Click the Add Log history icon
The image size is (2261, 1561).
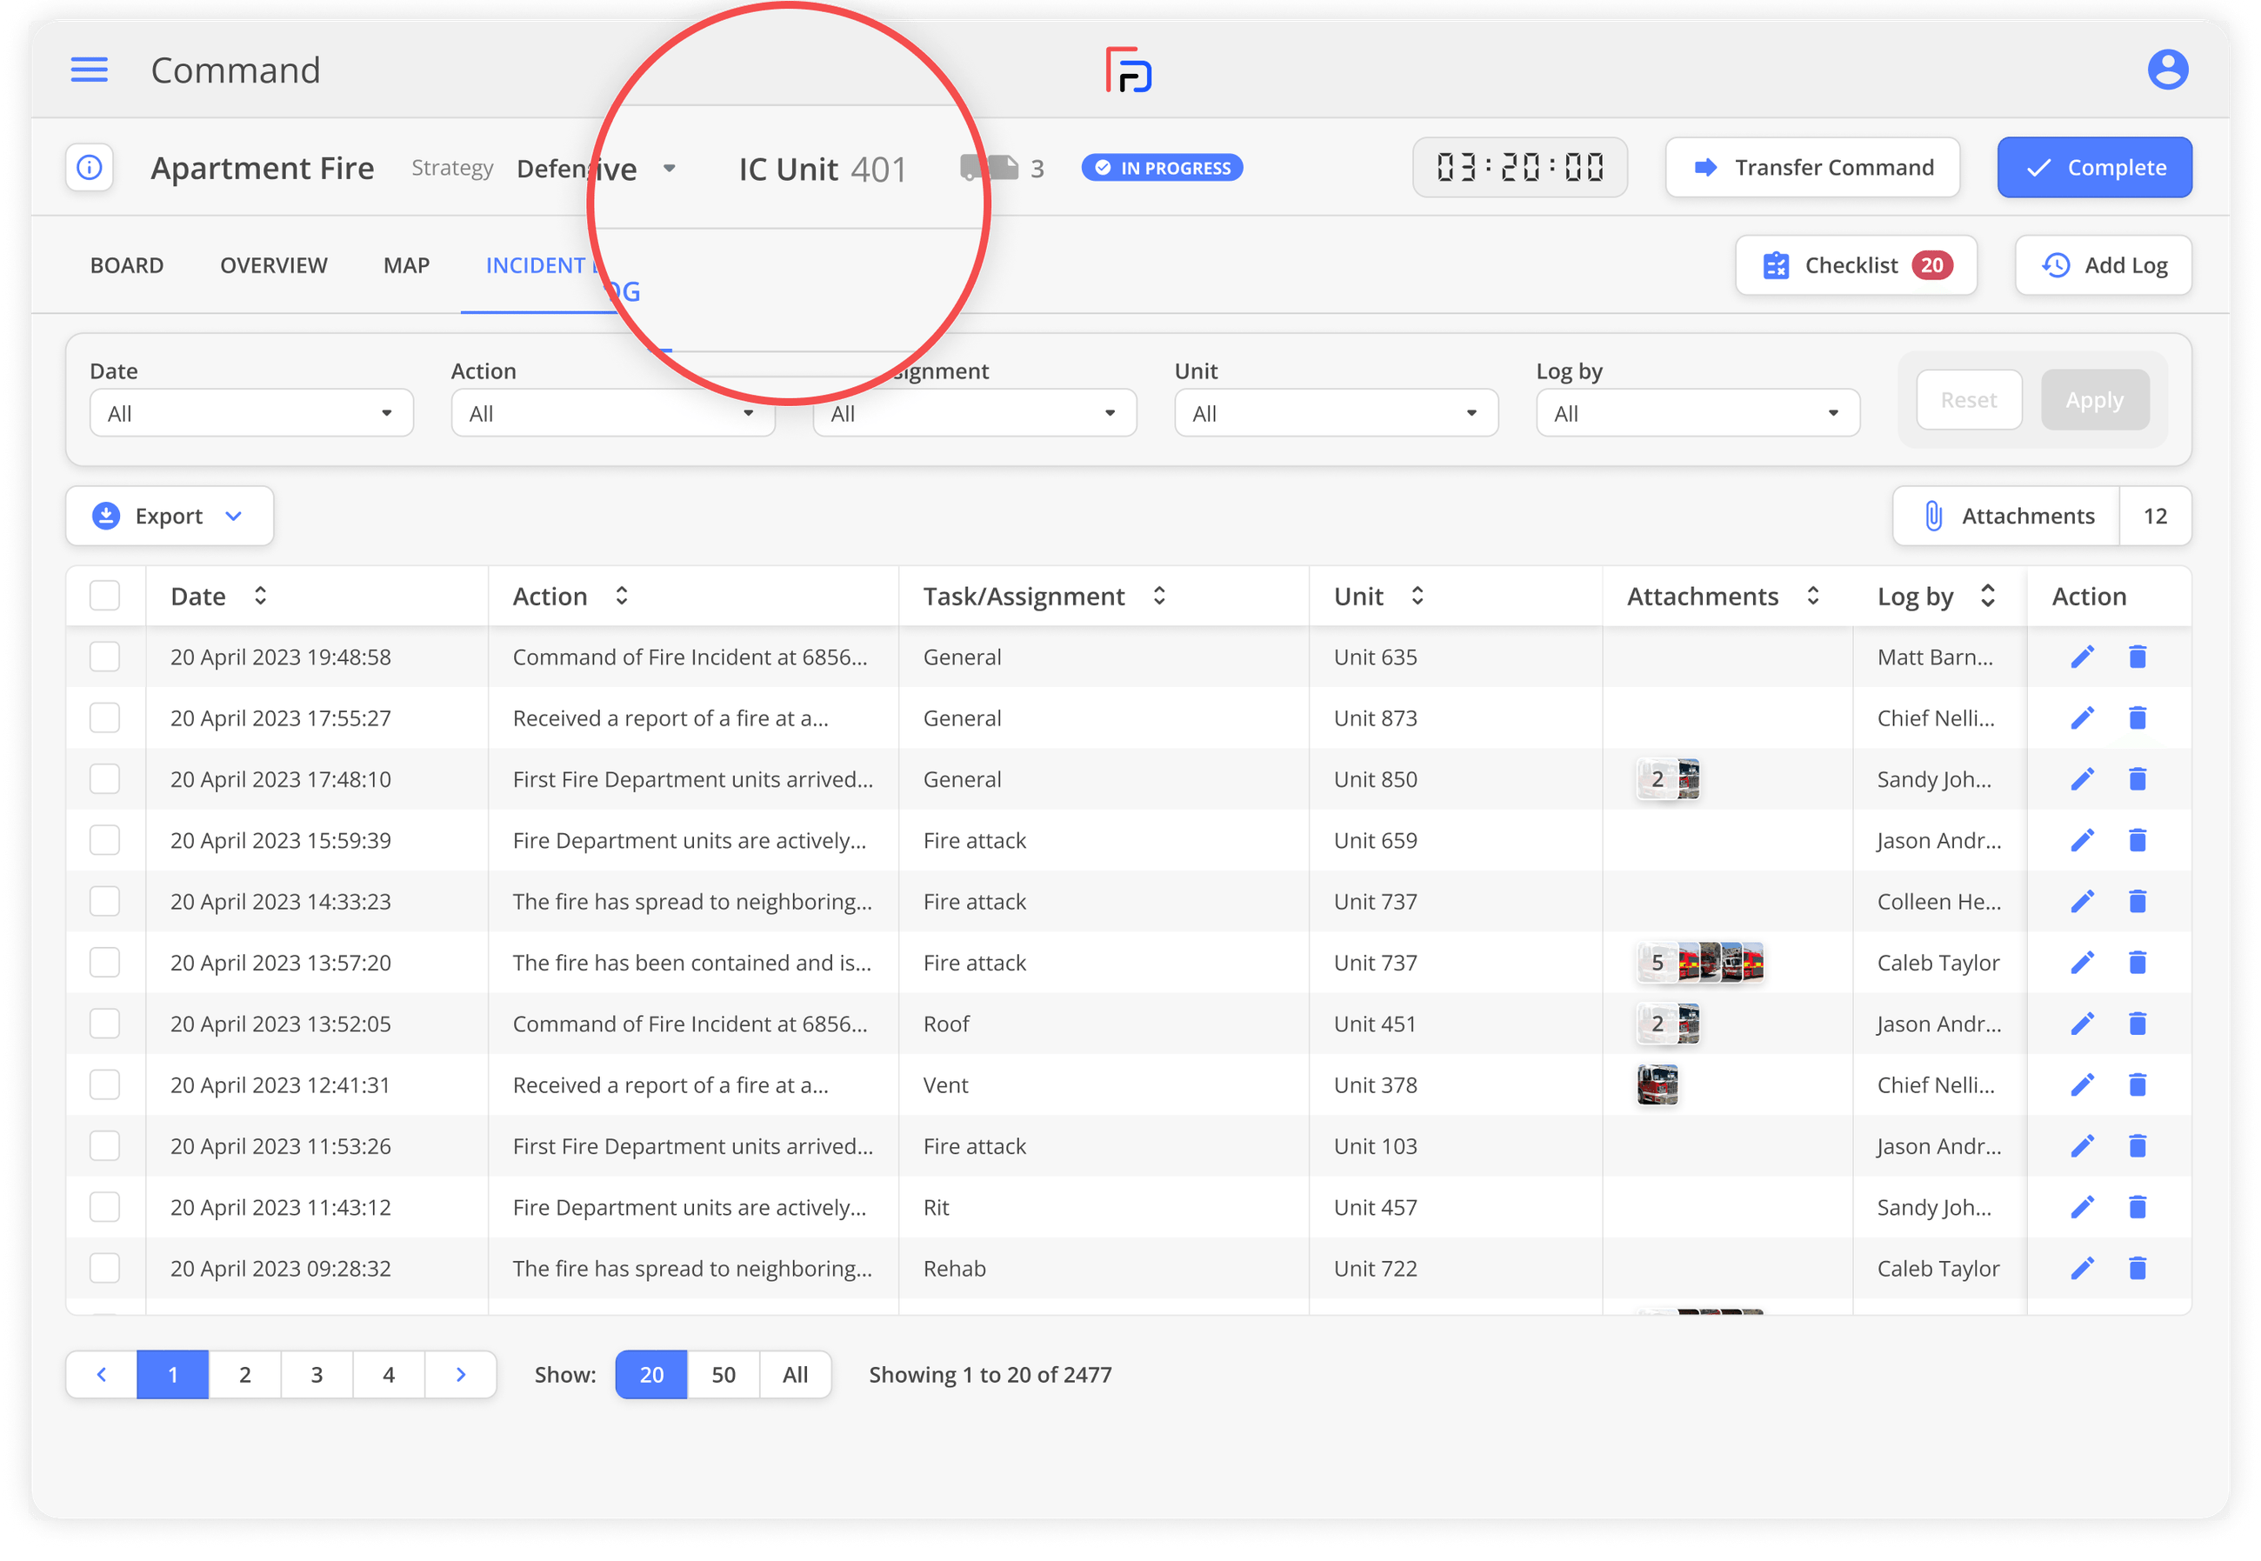click(2058, 265)
